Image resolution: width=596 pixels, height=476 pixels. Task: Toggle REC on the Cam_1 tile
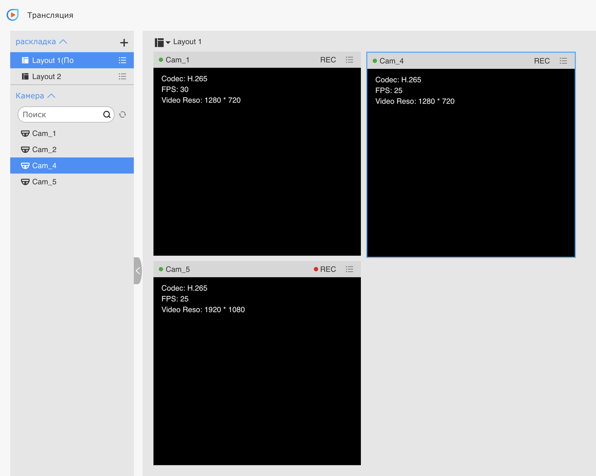coord(328,60)
